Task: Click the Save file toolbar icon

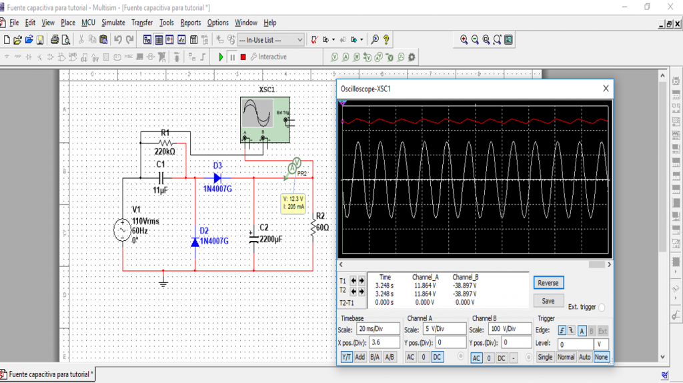Action: click(39, 40)
